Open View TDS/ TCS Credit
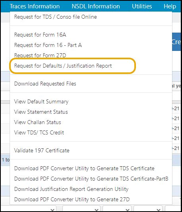Image resolution: width=182 pixels, height=212 pixels. (39, 132)
